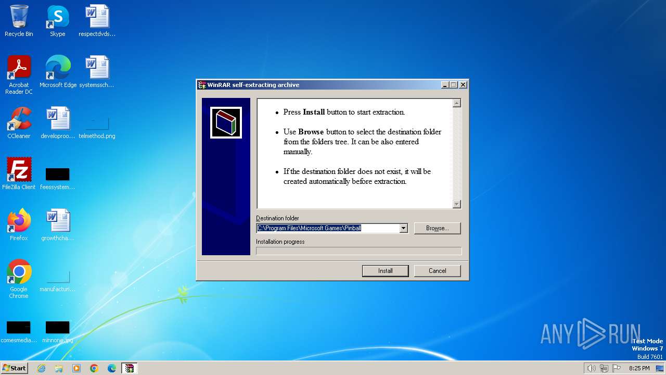Screen dimensions: 666x375
Task: Click the clock showing 8:25 PM
Action: point(639,368)
